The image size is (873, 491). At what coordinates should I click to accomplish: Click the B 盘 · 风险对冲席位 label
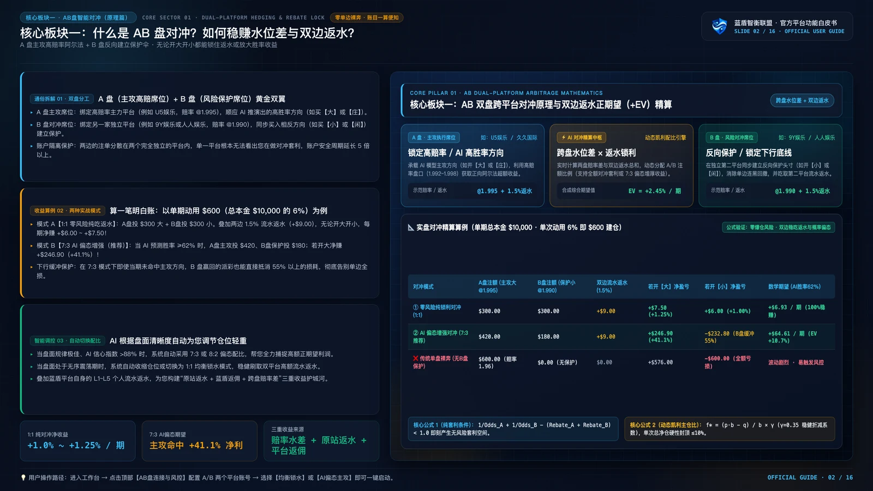(x=732, y=137)
